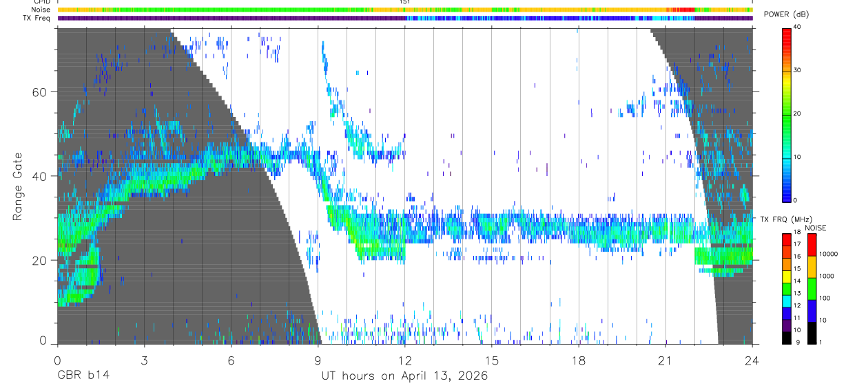Click the x-axis tick label '9'
Viewport: 846px width, 390px height.
tap(318, 360)
